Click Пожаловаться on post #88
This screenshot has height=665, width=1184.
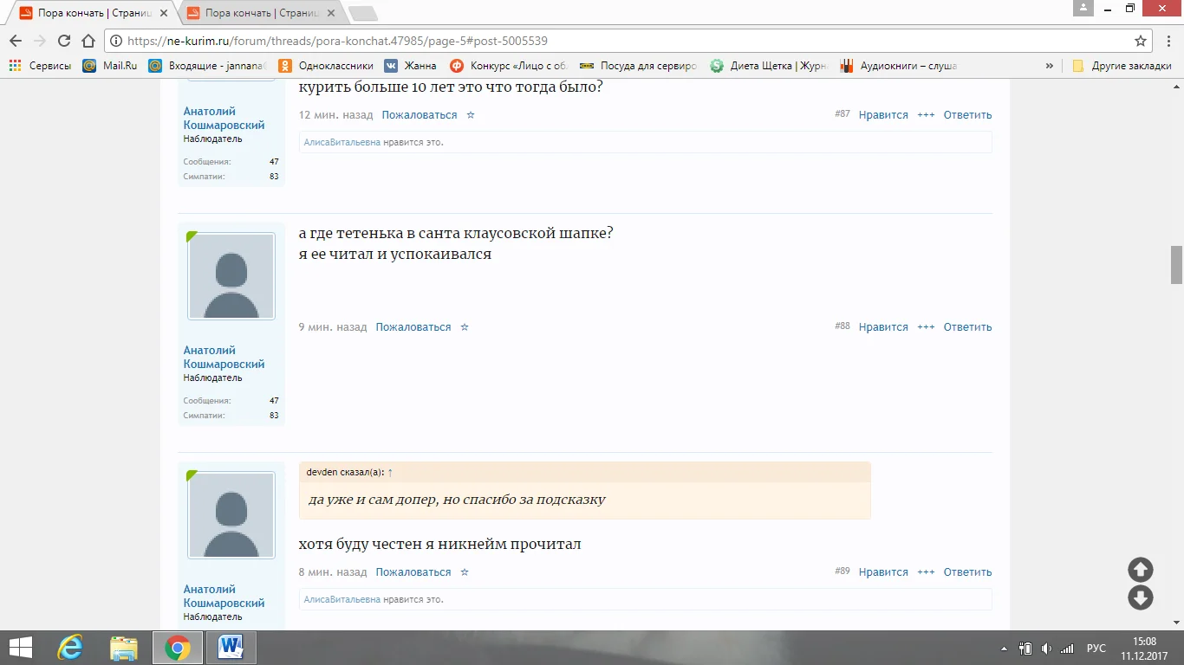point(413,327)
